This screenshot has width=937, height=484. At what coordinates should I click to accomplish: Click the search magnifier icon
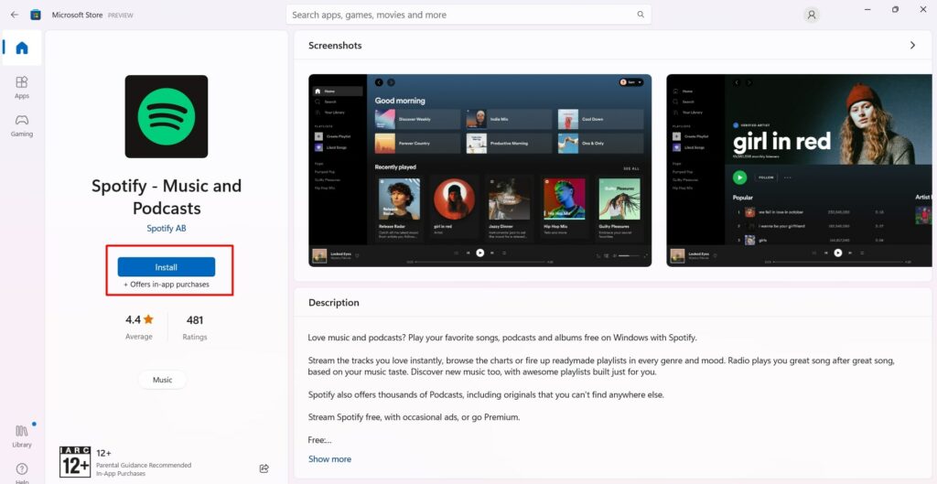(641, 15)
